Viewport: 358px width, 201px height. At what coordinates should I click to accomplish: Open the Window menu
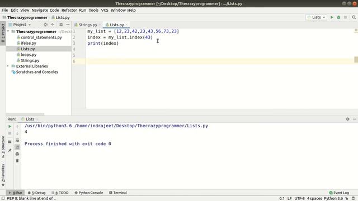coord(118,10)
